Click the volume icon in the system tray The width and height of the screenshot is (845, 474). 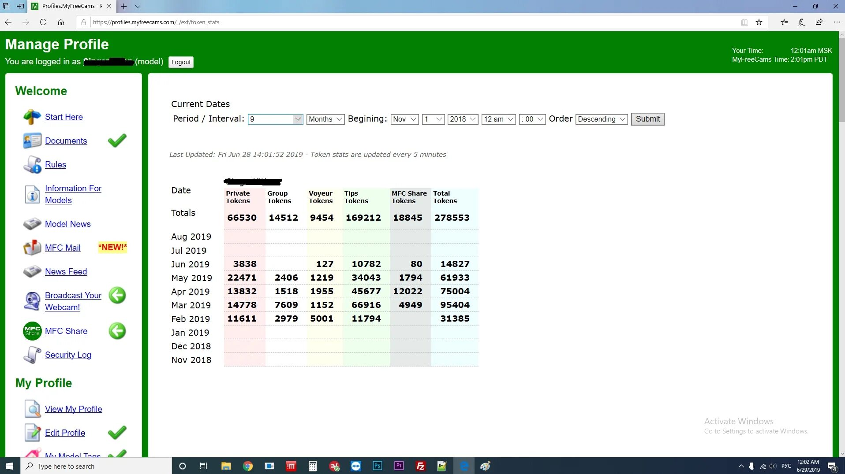[x=773, y=466]
